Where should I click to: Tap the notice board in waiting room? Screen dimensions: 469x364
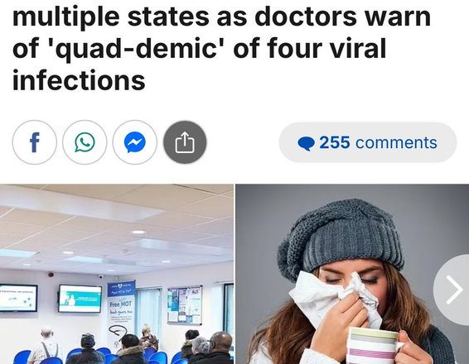[185, 305]
